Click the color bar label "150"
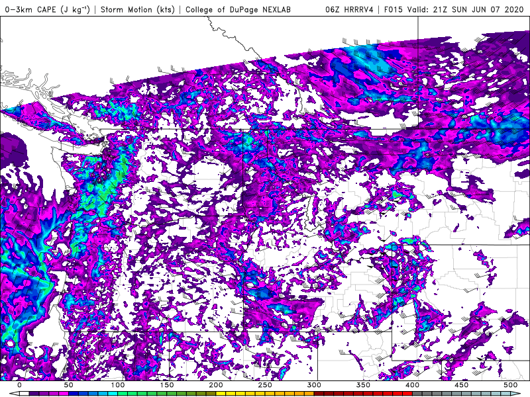This screenshot has height=397, width=530. [x=167, y=385]
